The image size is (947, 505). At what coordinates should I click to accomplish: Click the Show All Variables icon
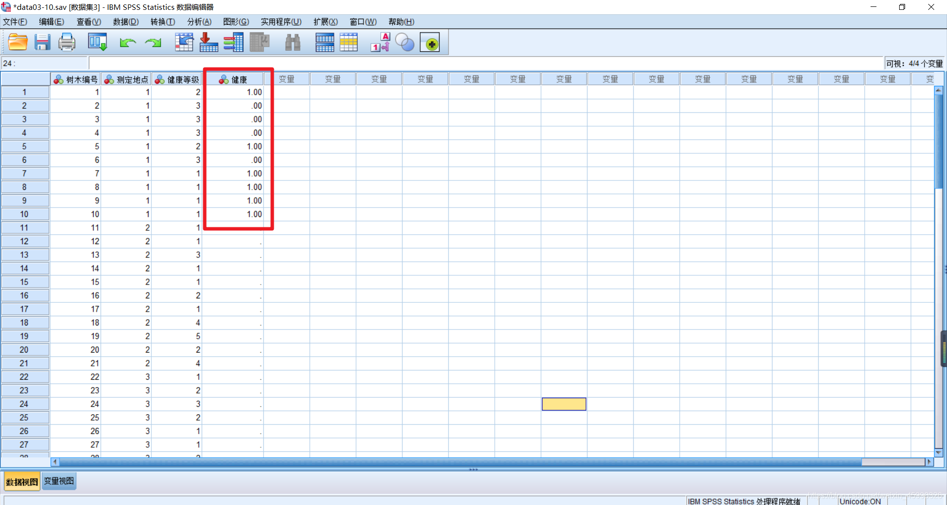(x=430, y=42)
